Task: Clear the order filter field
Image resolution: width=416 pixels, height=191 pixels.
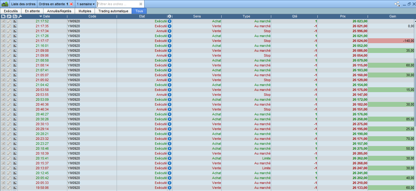Action: [141, 4]
